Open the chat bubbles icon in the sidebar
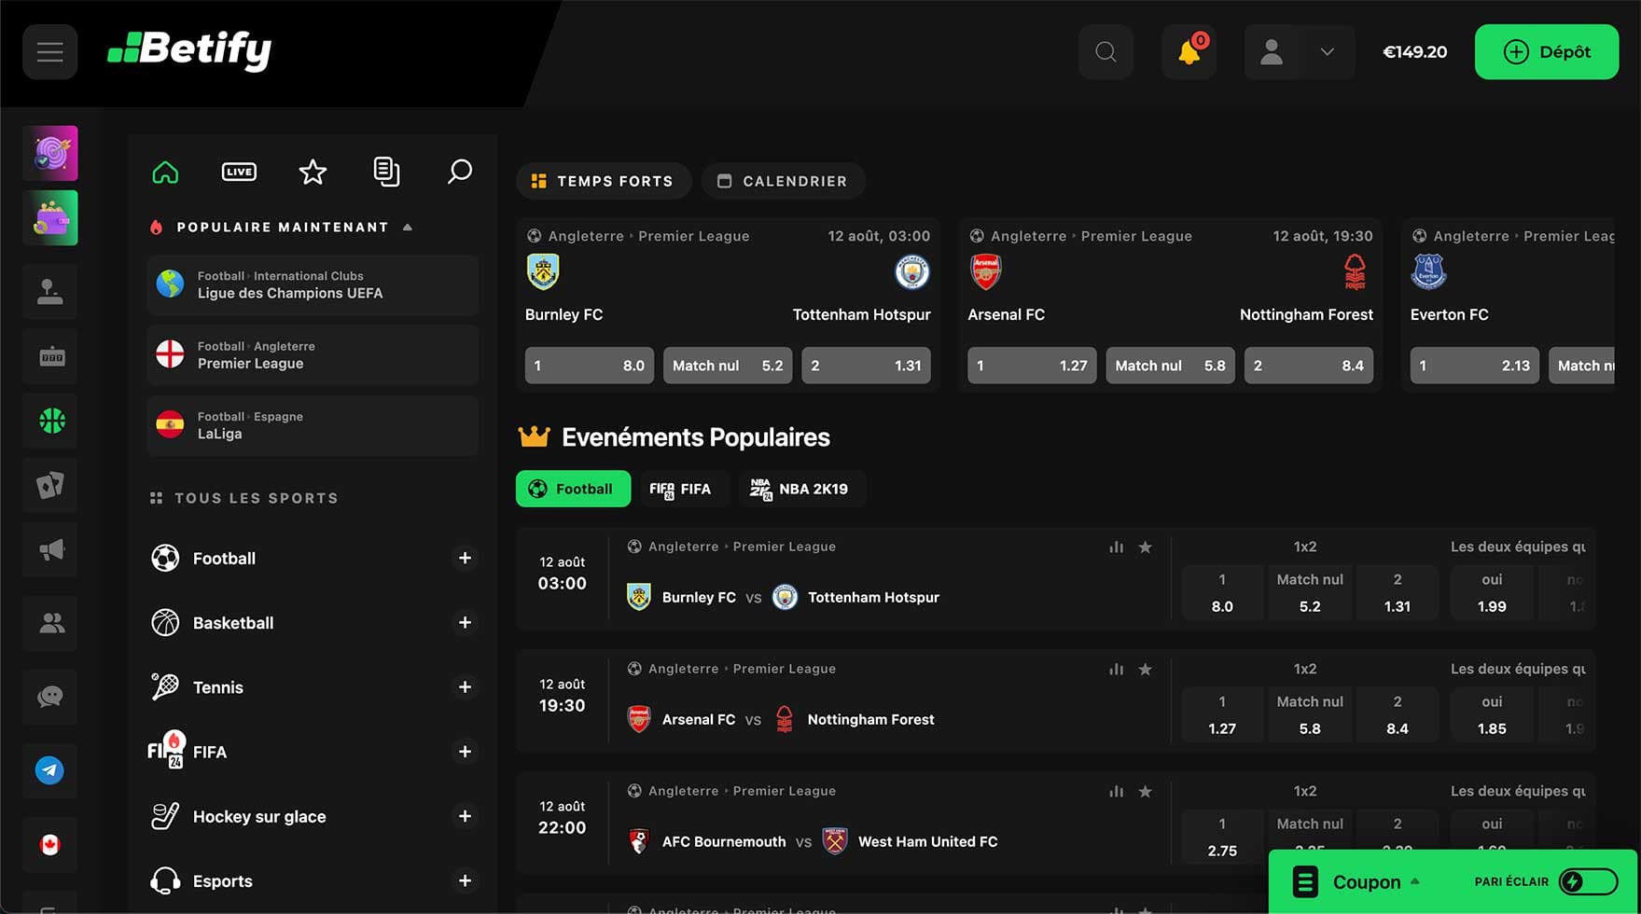The height and width of the screenshot is (914, 1641). pyautogui.click(x=49, y=697)
